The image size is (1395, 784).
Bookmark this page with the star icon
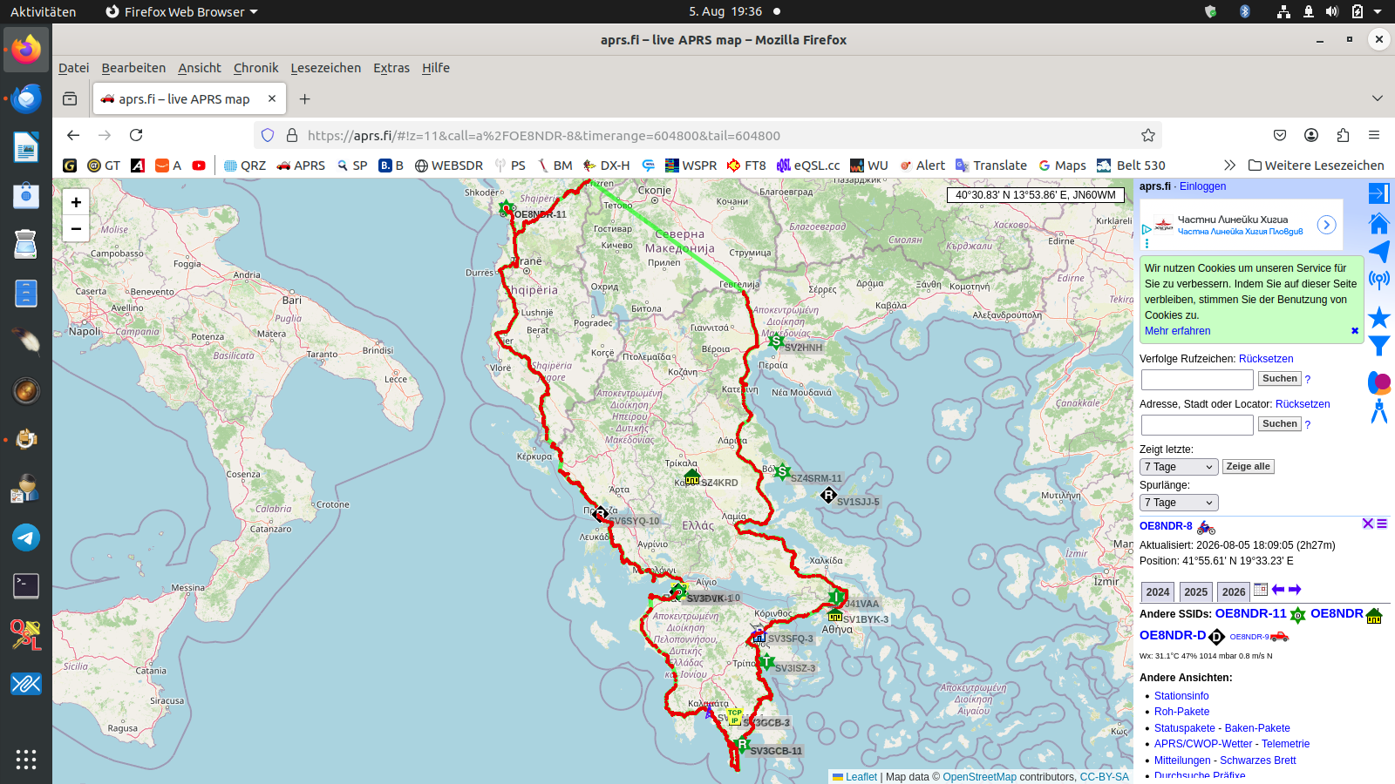tap(1148, 135)
